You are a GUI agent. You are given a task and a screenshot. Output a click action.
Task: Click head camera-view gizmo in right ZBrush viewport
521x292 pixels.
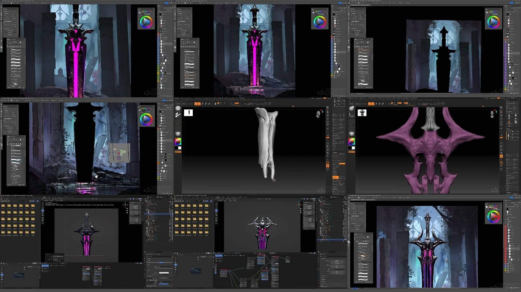(x=492, y=114)
